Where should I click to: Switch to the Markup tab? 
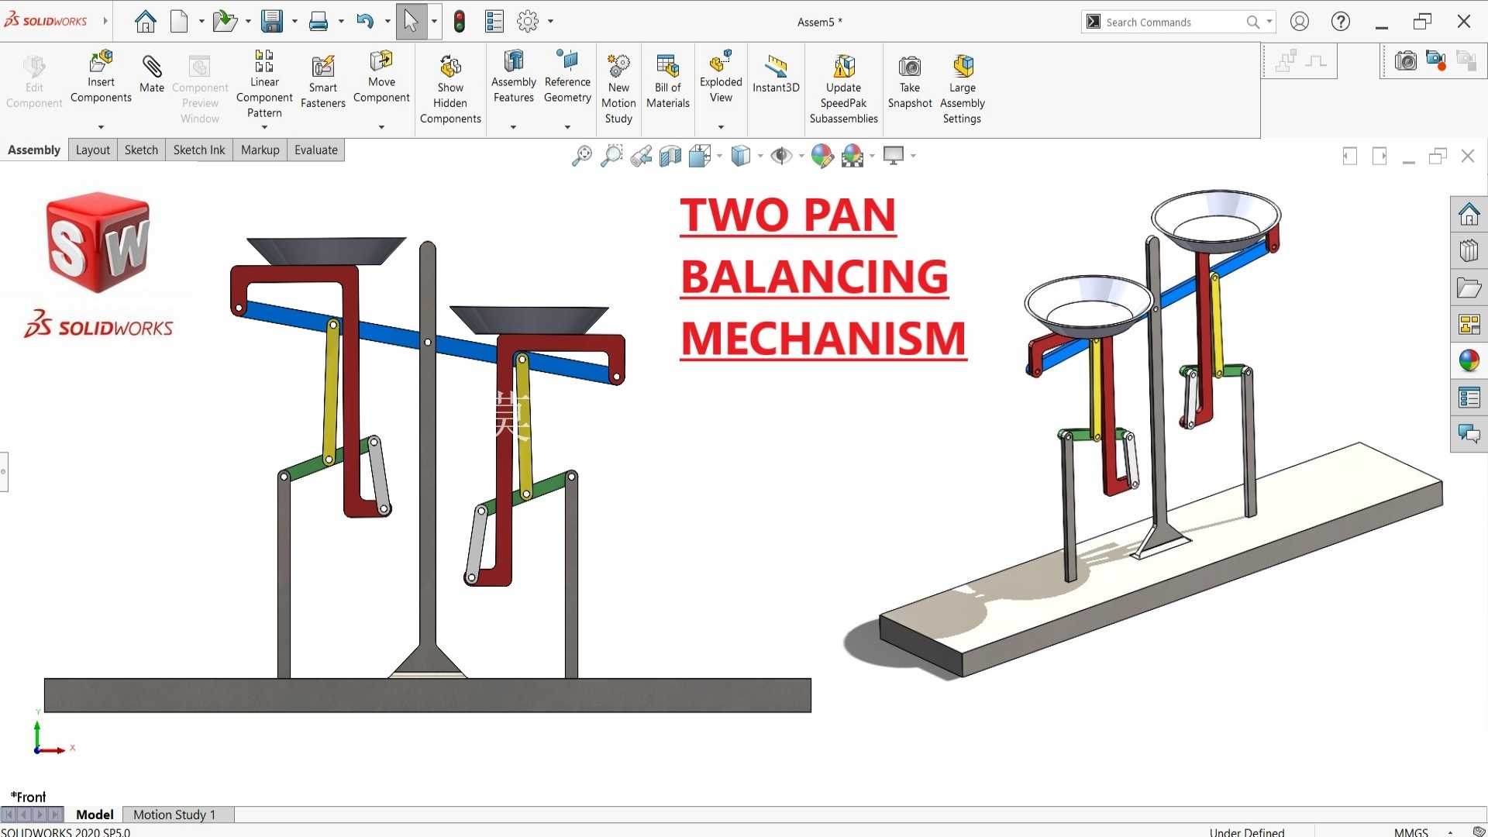coord(260,150)
